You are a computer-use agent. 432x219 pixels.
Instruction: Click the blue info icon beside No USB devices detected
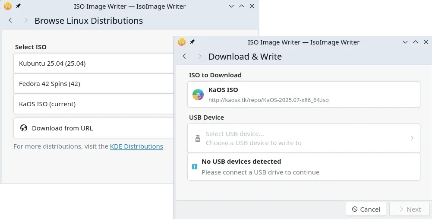coord(195,167)
